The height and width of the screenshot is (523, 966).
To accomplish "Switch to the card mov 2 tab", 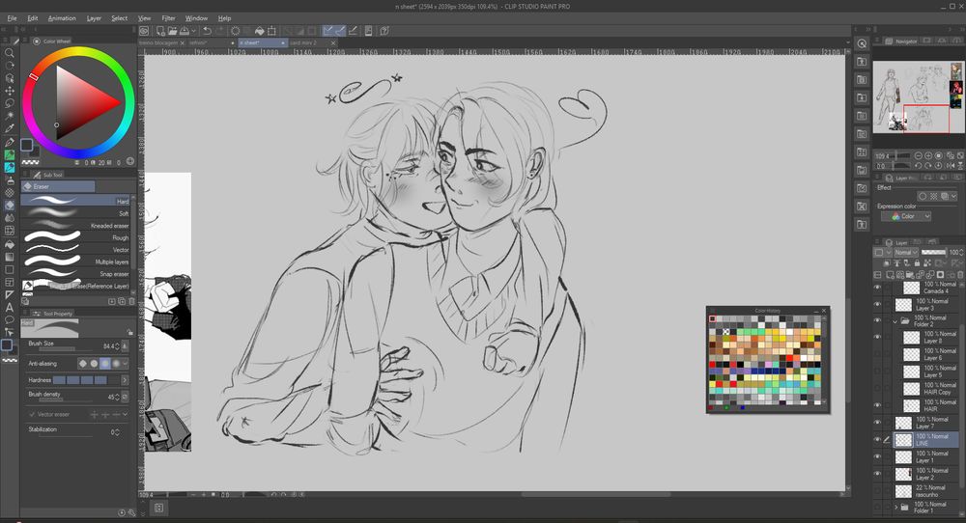I will tap(303, 43).
